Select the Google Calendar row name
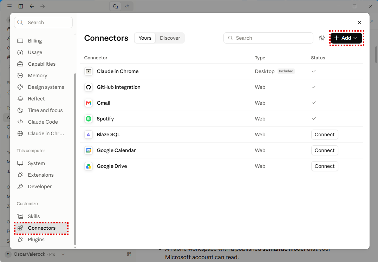Screen dimensions: 378x262 (x=116, y=150)
